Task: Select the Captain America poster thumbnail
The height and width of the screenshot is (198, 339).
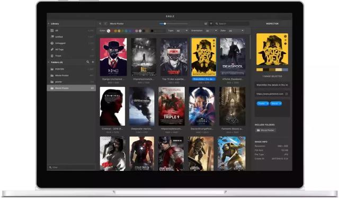Action: pos(171,154)
